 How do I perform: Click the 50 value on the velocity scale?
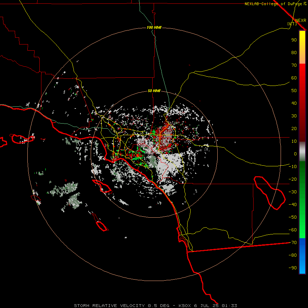(294, 91)
